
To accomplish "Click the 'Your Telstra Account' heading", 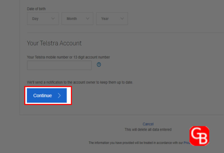I will [54, 43].
